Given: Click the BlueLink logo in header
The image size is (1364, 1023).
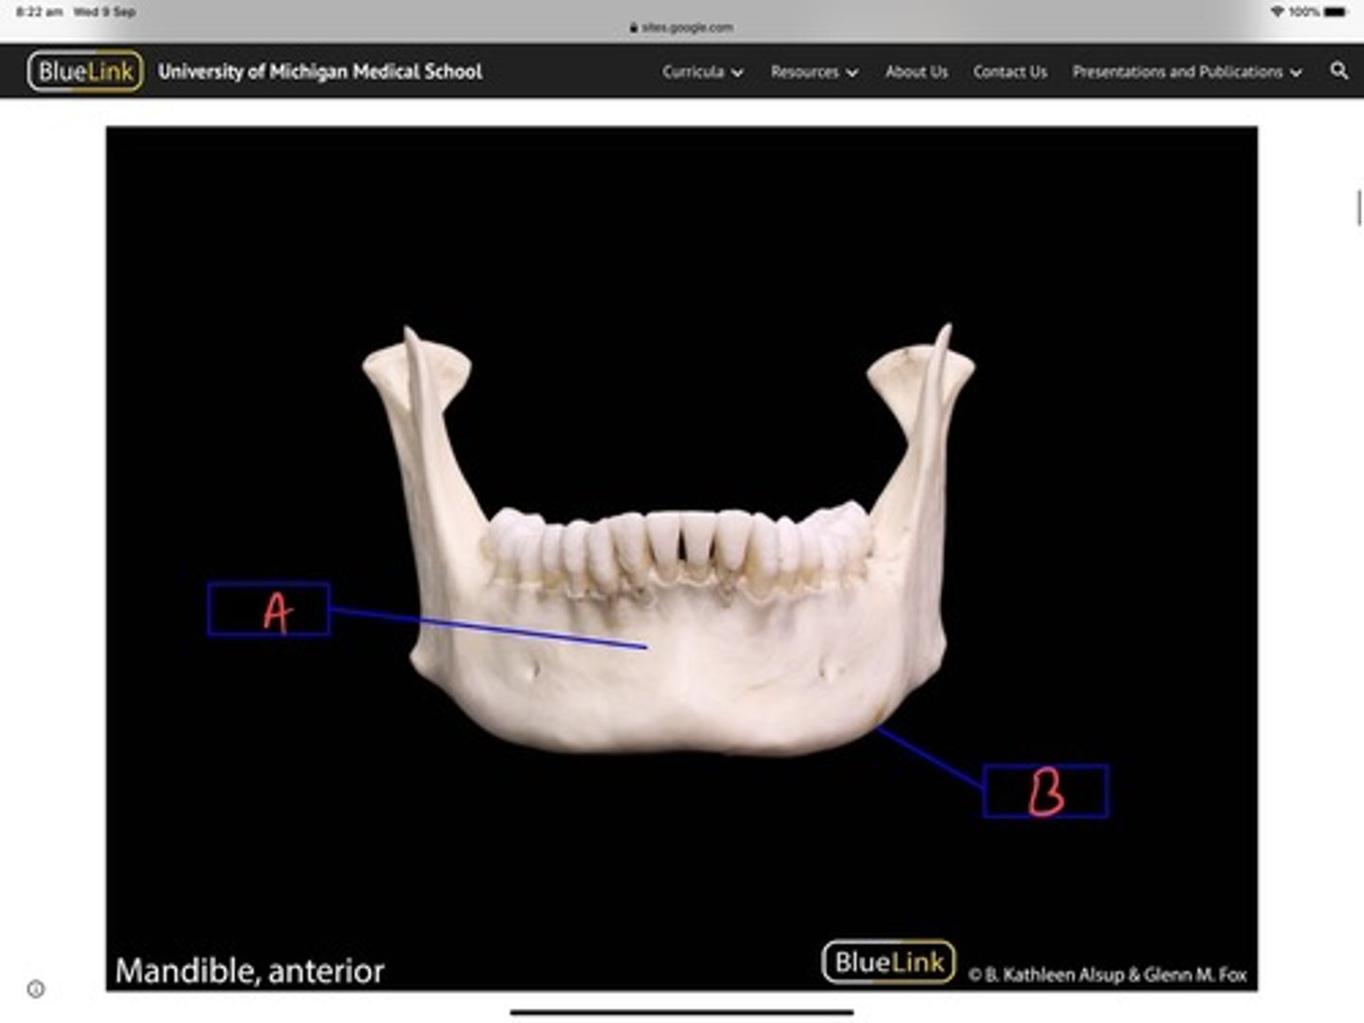Looking at the screenshot, I should (85, 71).
